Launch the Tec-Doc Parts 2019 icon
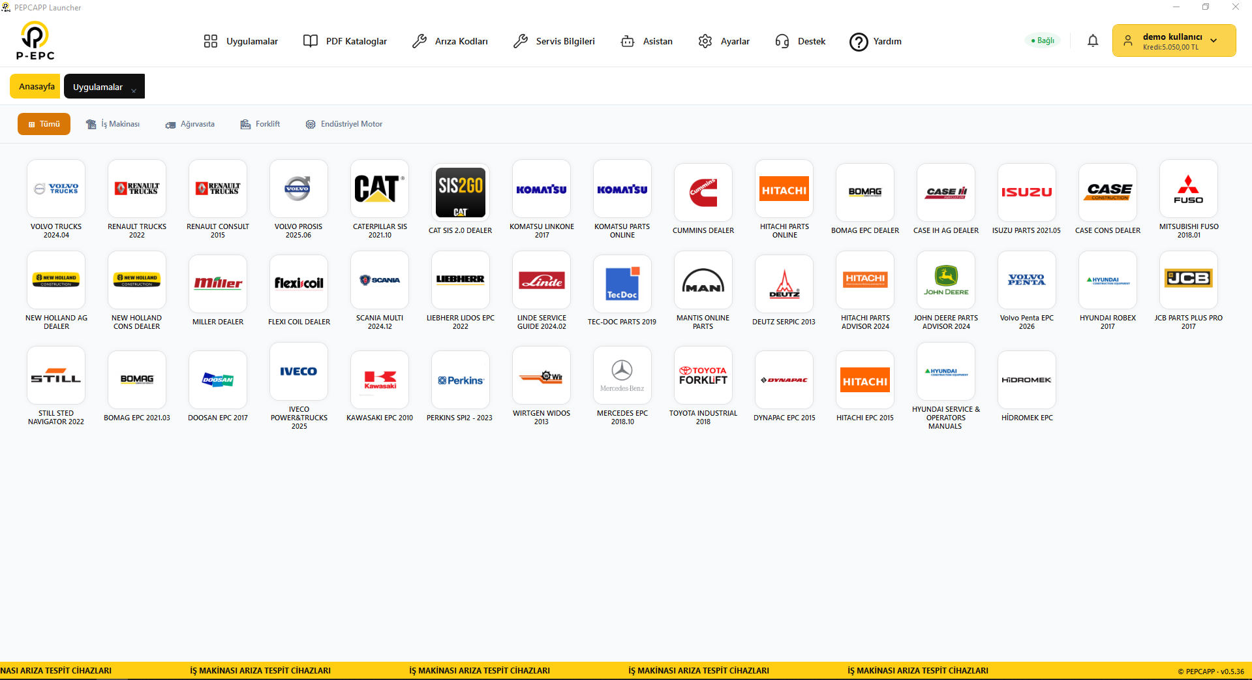 tap(622, 284)
